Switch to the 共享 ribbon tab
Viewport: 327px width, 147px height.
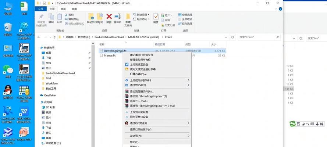(63, 9)
